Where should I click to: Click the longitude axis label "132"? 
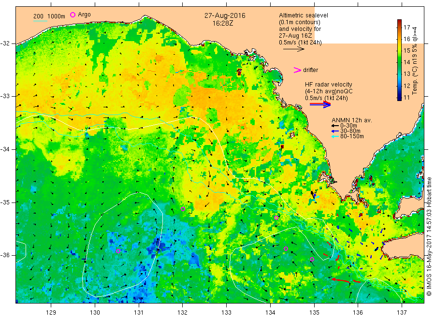point(183,313)
